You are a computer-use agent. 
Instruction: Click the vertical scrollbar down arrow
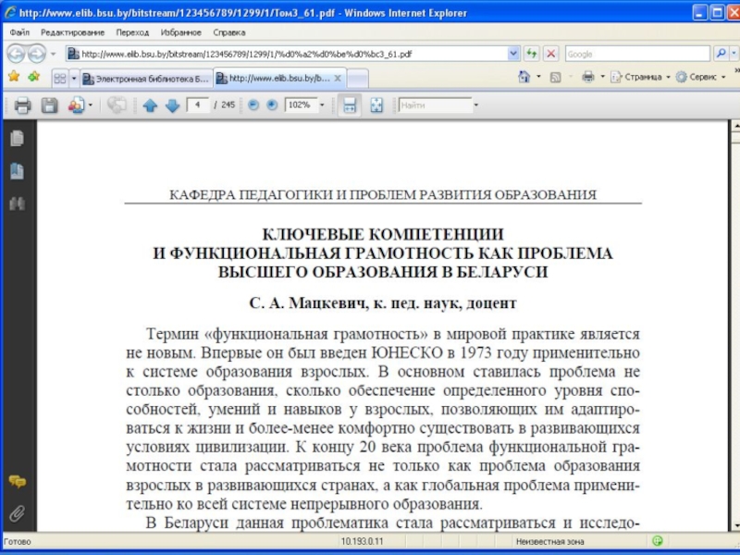pos(735,525)
